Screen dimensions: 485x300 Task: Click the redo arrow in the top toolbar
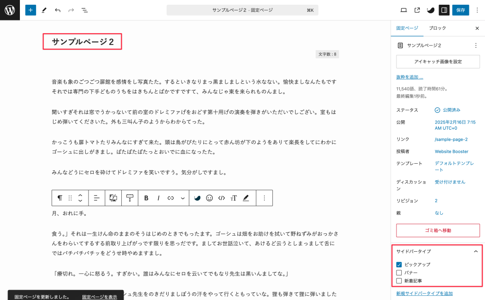(x=70, y=10)
